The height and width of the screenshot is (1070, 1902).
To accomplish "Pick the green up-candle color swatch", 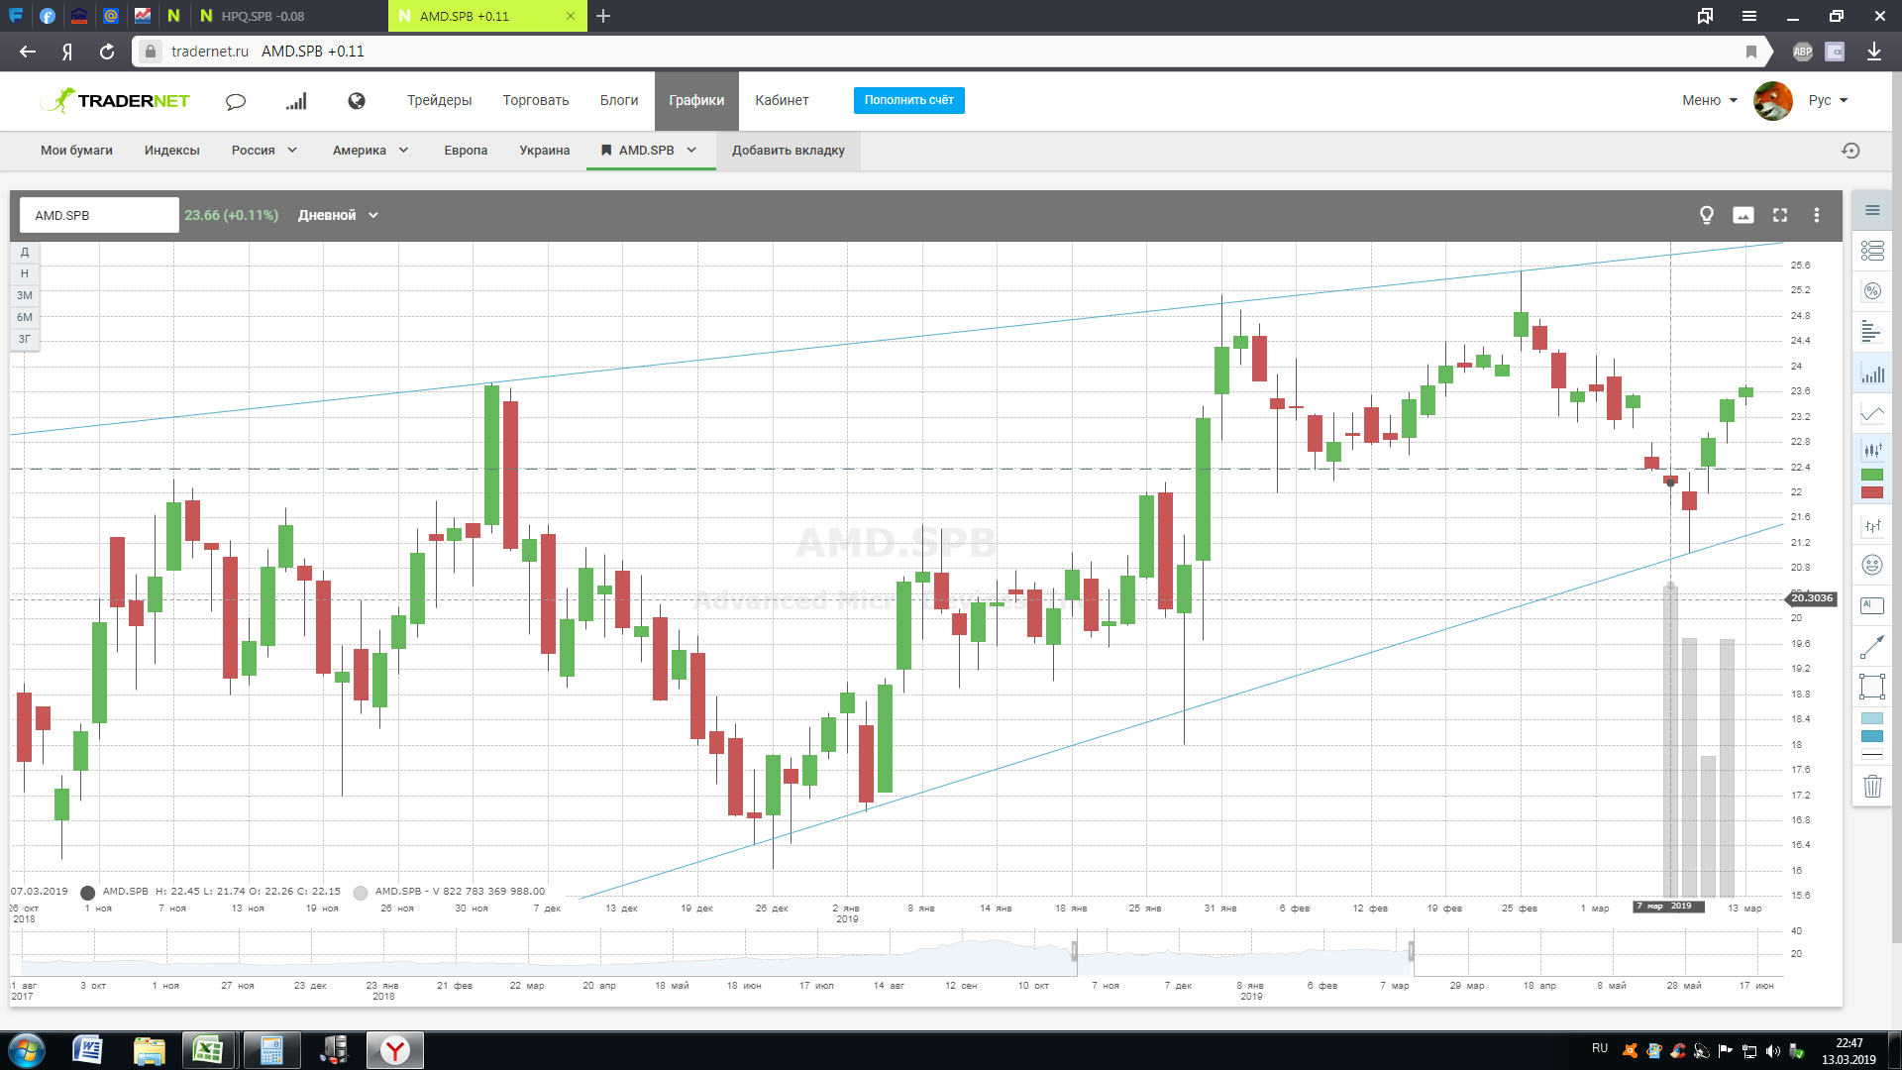I will coord(1872,475).
